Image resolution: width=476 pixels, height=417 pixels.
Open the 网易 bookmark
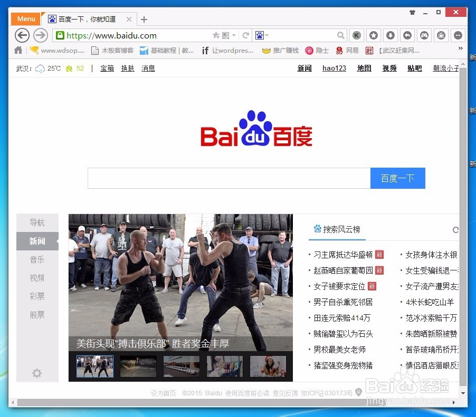click(x=347, y=50)
